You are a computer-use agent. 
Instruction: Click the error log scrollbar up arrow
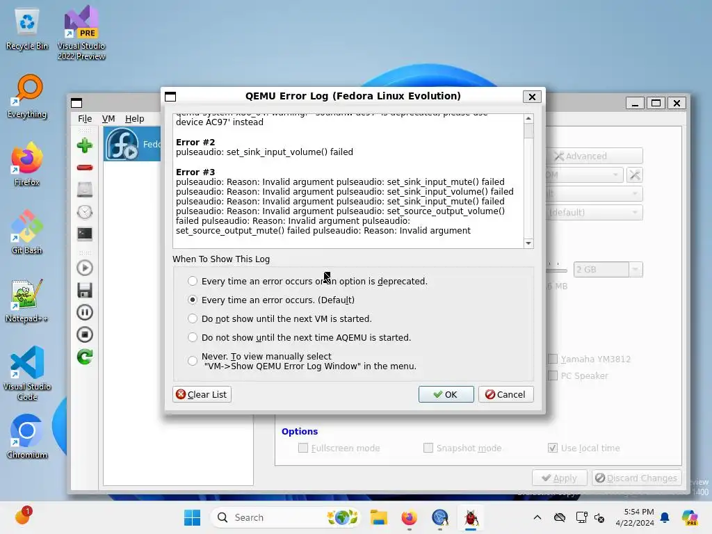point(528,118)
